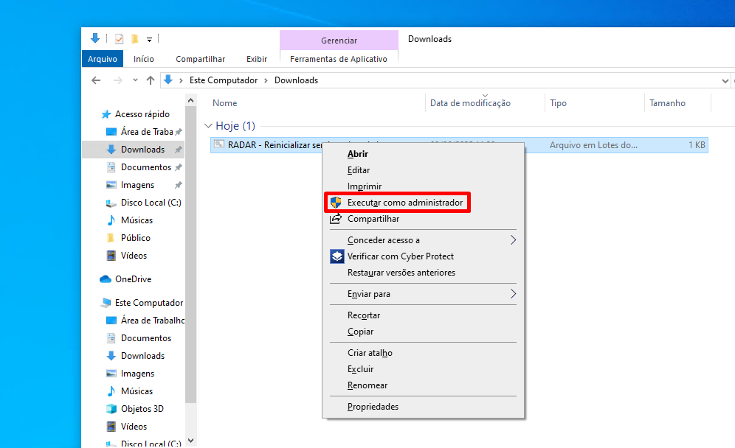Click the sidebar vertical scrollbar
The height and width of the screenshot is (448, 735).
[x=191, y=258]
